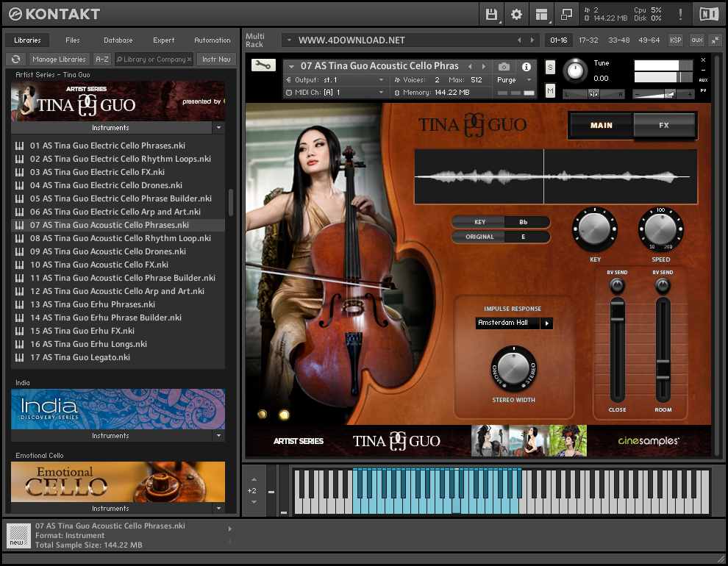
Task: Open the options gear icon
Action: [516, 15]
